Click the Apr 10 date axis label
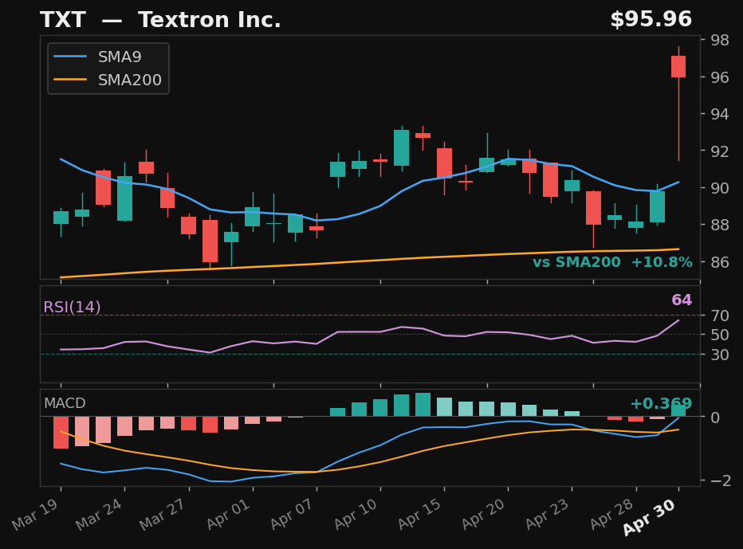Image resolution: width=743 pixels, height=549 pixels. click(x=356, y=515)
